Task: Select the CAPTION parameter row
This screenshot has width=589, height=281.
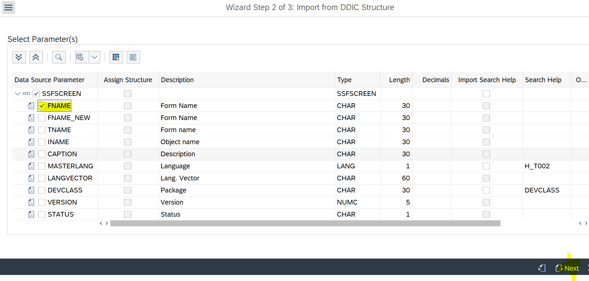Action: point(62,154)
